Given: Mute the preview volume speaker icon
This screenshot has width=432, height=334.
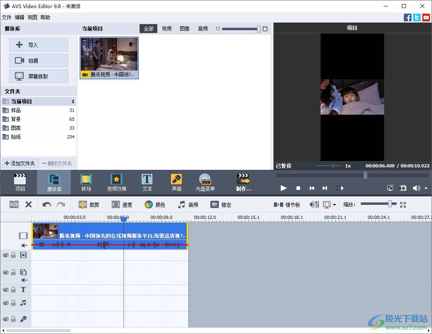Looking at the screenshot, I should 416,188.
